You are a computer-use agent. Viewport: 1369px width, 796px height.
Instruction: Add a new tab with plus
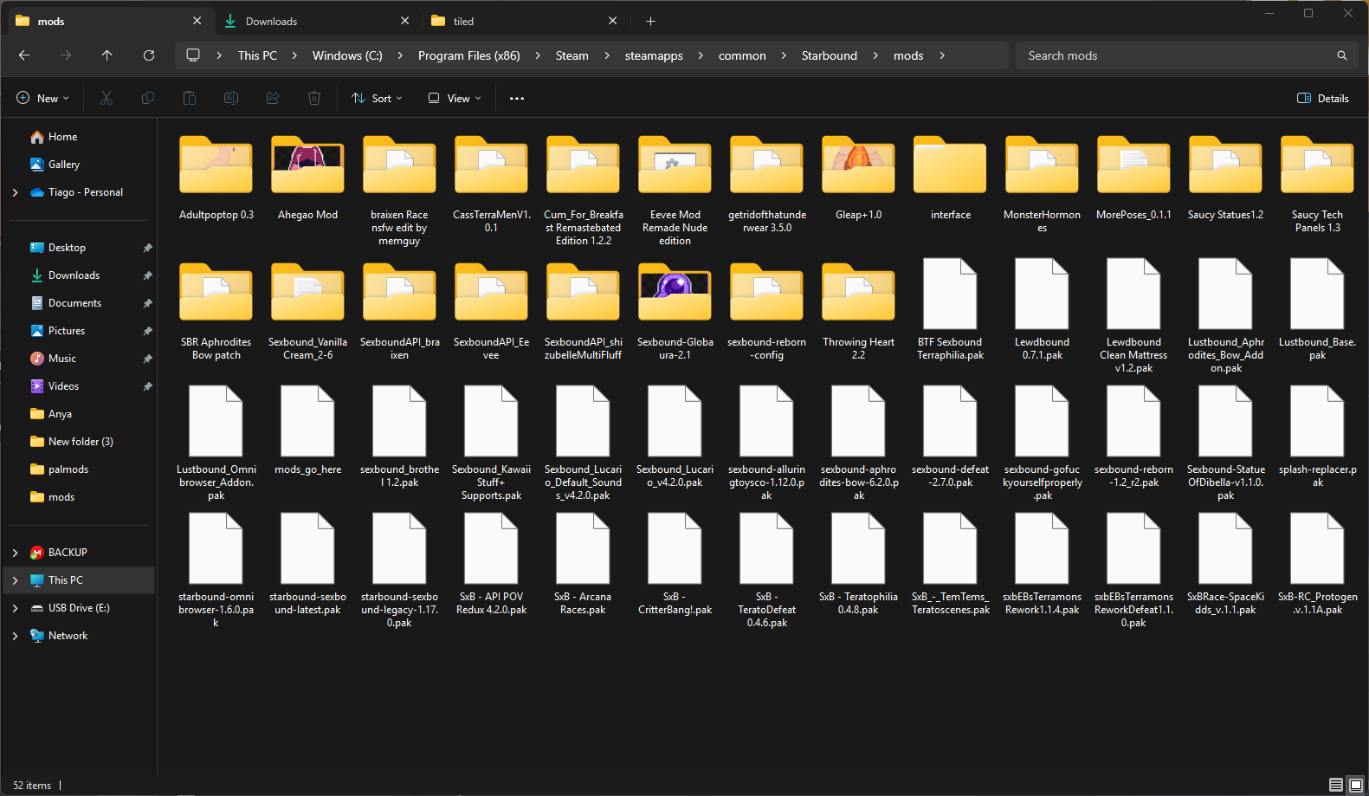651,22
